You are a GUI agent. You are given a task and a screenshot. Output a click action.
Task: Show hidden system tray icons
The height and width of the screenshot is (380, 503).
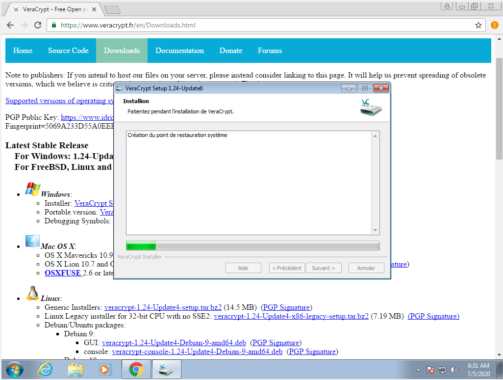point(418,370)
